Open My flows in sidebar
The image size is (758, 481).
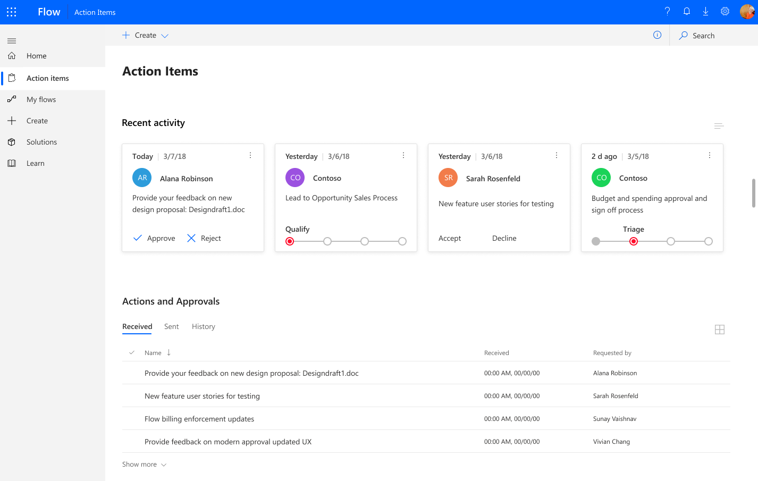(41, 99)
